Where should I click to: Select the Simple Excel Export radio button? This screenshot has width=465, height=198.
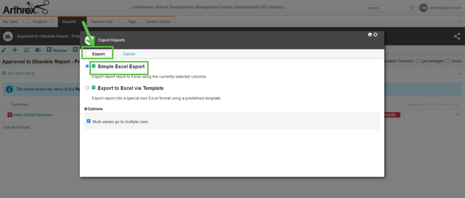[x=87, y=66]
